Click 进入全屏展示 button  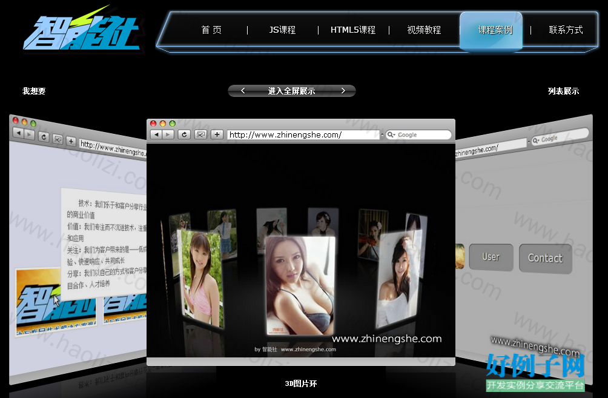pos(292,91)
